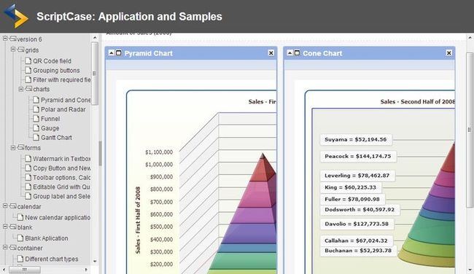Image resolution: width=474 pixels, height=274 pixels.
Task: Click the Davolio = $127,773.58 label
Action: point(357,224)
